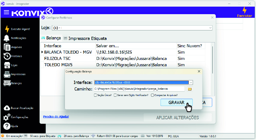The image size is (256, 140).
Task: Click the Faltam 00:01:58 status text
Action: click(x=117, y=136)
